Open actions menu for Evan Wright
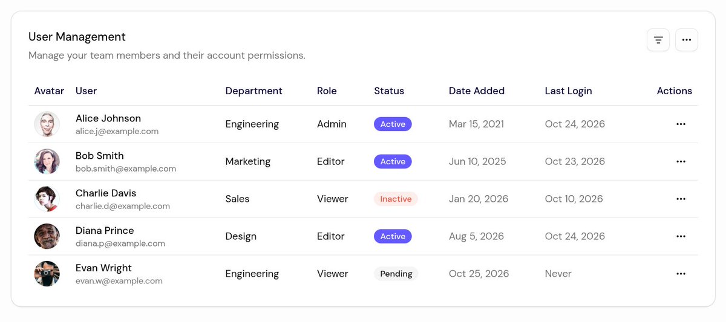 tap(681, 274)
